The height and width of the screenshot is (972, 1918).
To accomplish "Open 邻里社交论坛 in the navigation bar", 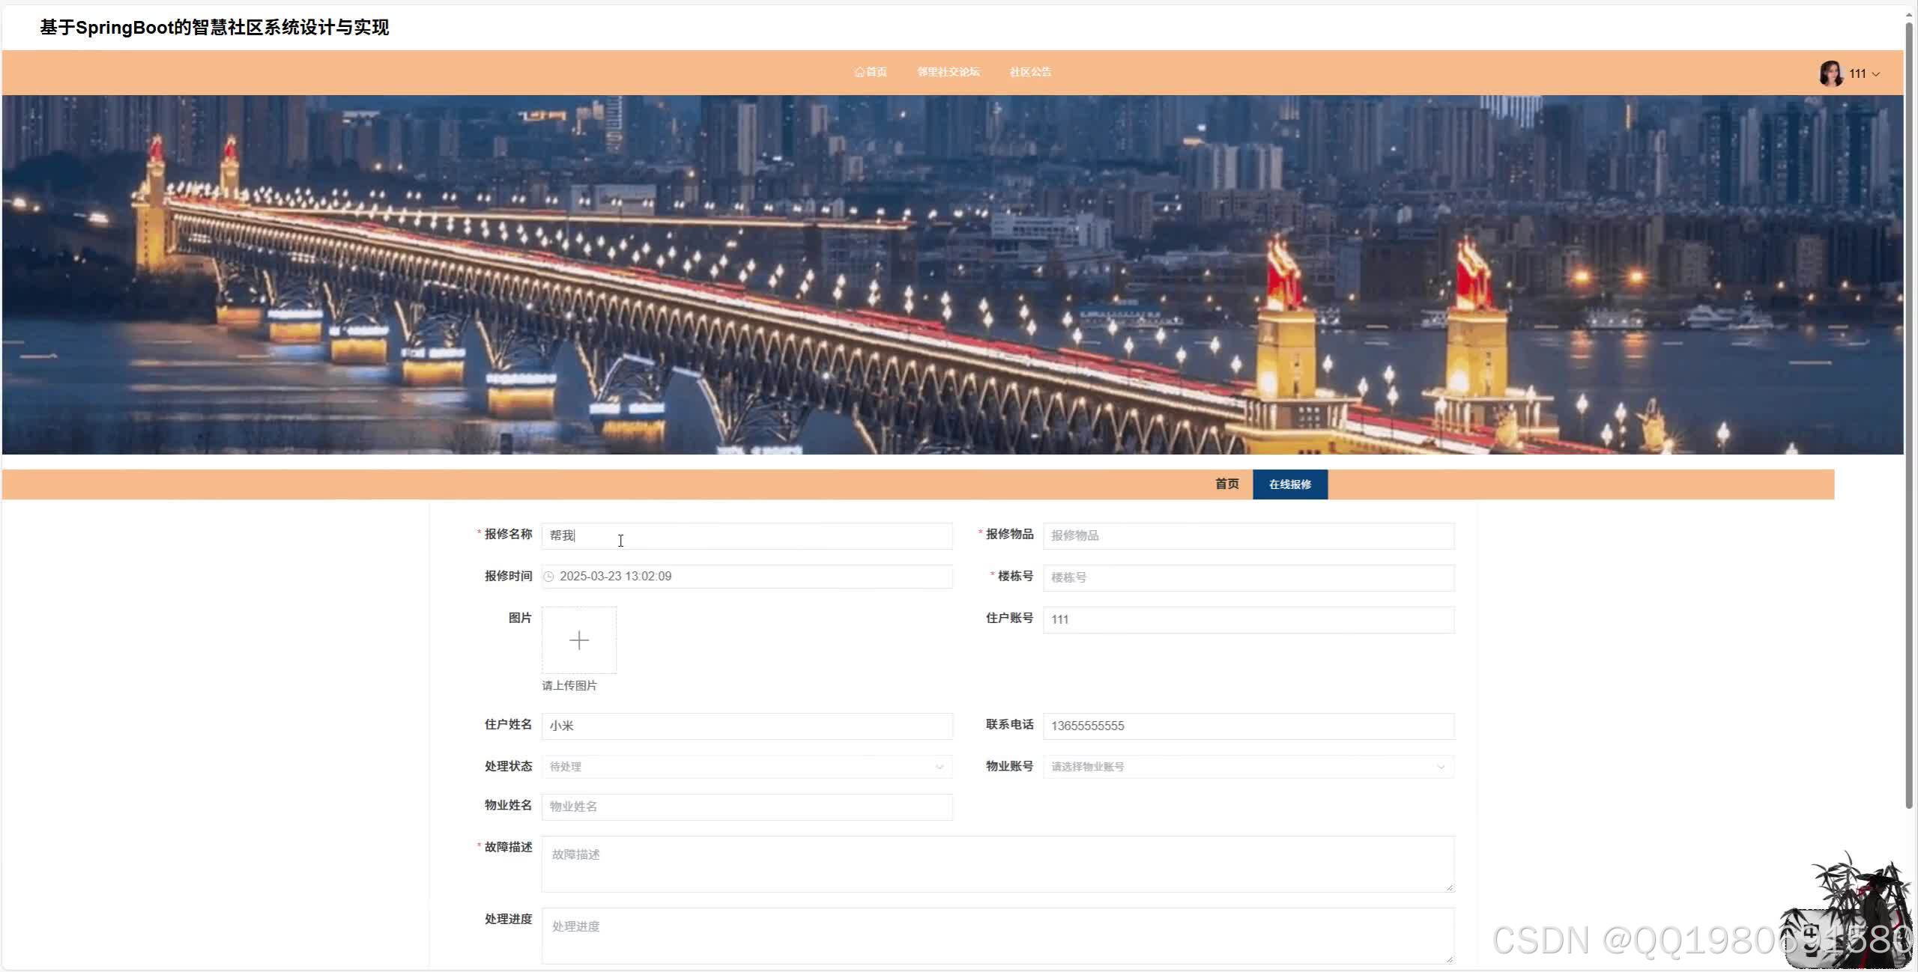I will [x=949, y=72].
